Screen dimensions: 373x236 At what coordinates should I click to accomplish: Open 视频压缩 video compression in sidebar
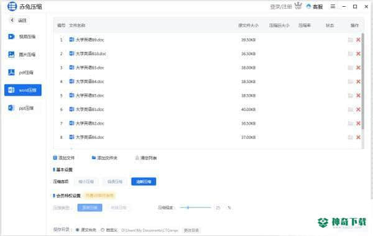click(22, 37)
